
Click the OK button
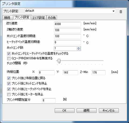click(x=64, y=110)
